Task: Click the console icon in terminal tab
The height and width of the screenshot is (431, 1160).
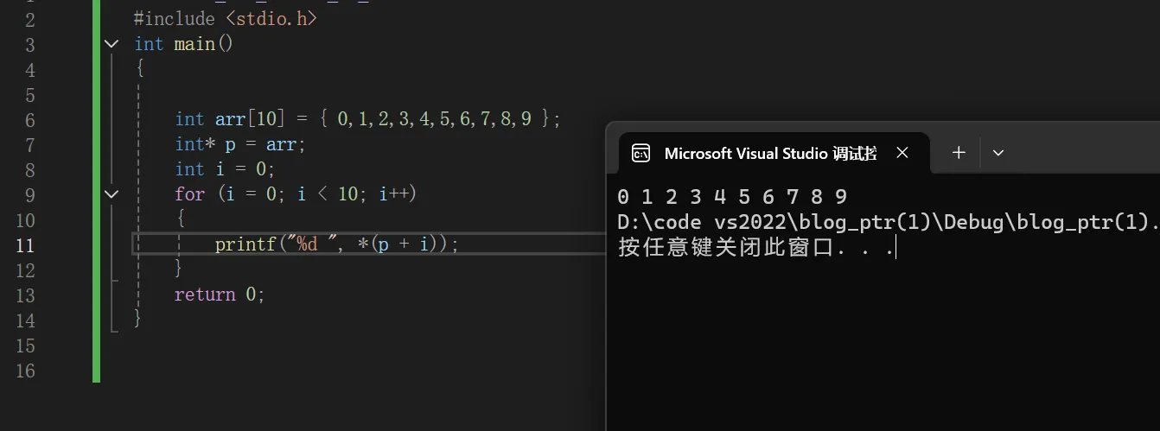Action: tap(641, 154)
